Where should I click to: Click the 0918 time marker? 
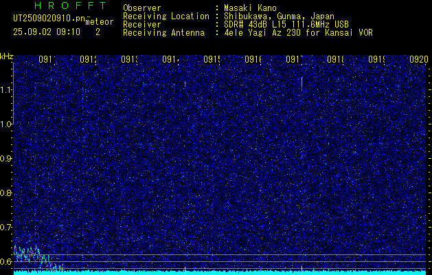[336, 59]
